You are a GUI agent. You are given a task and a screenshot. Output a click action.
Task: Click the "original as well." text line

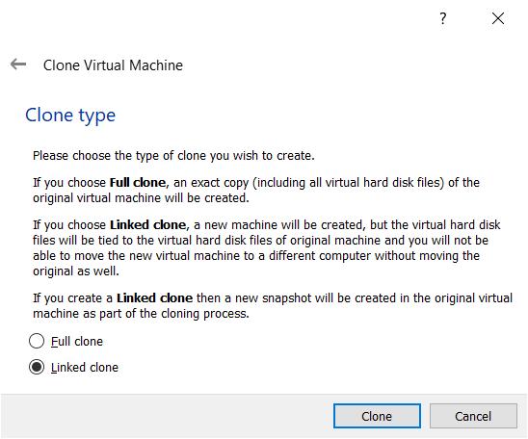(76, 271)
